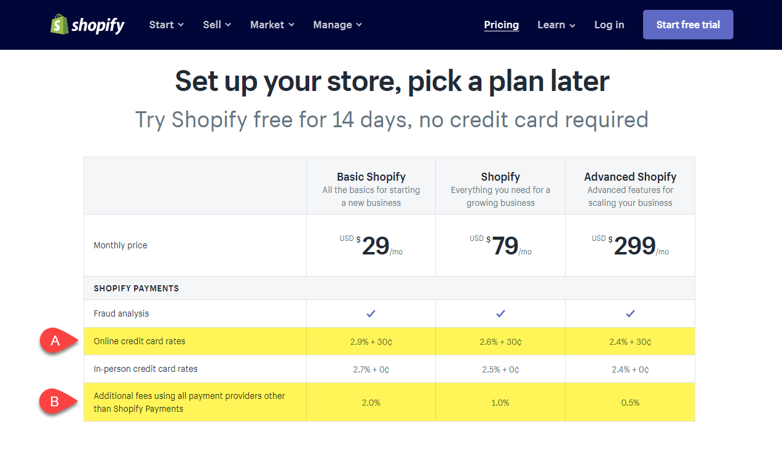The width and height of the screenshot is (782, 461).
Task: Click the Advanced Shopify plan heading
Action: coord(630,177)
